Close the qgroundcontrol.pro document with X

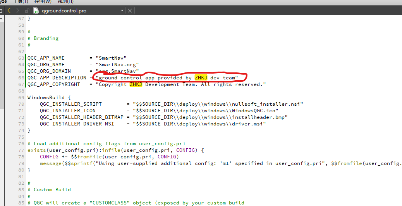point(130,10)
